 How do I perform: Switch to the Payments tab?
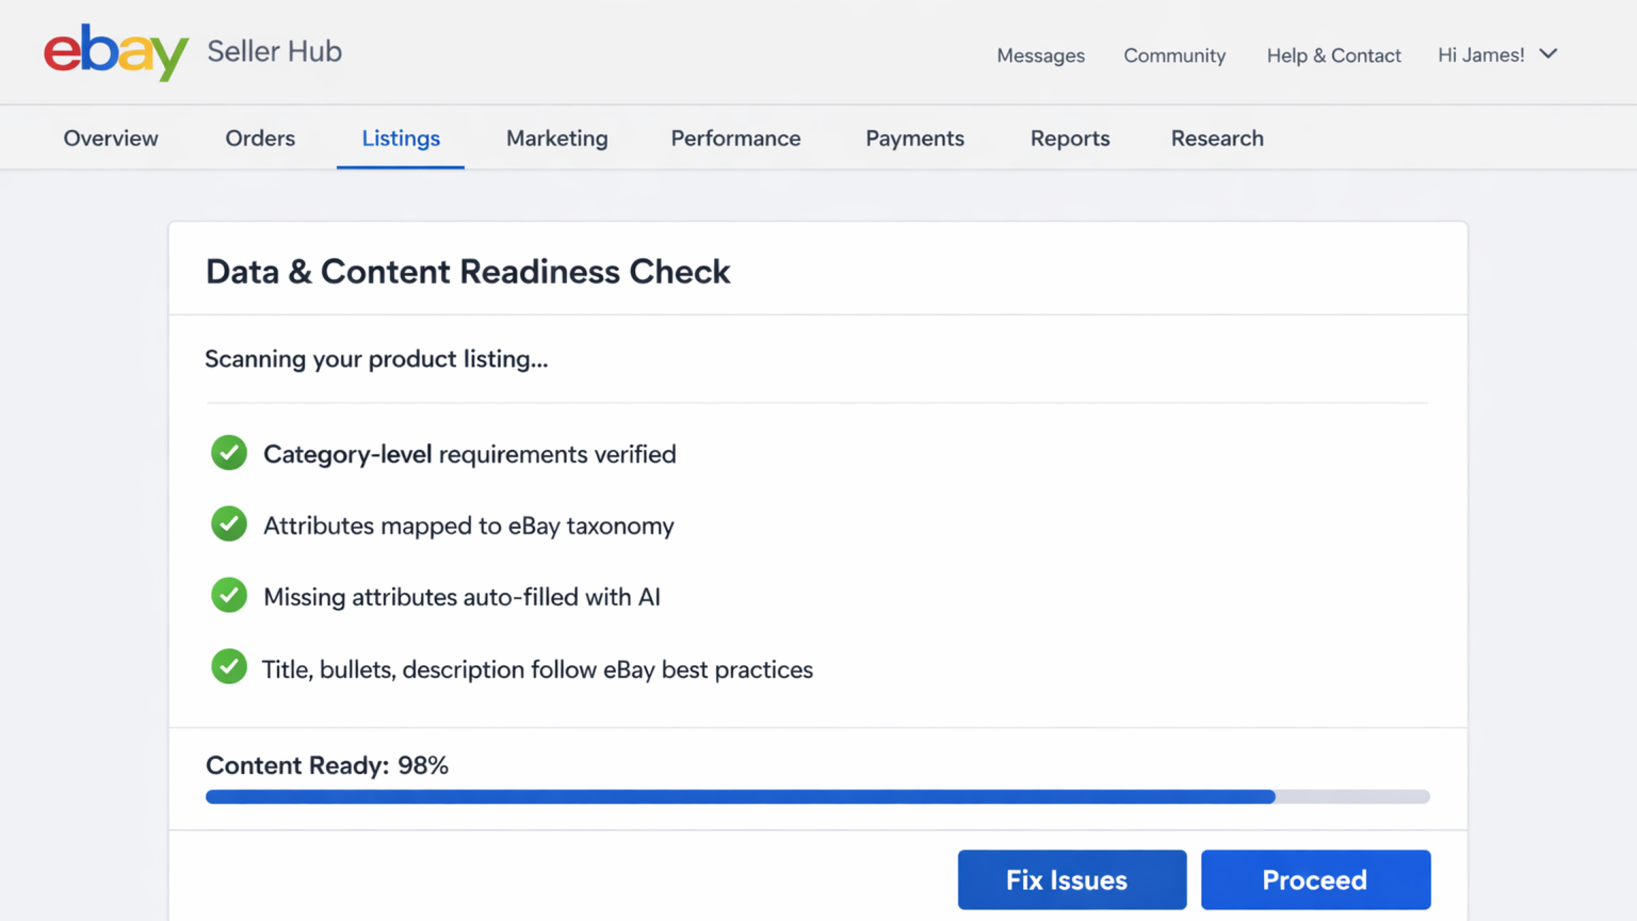pos(914,138)
